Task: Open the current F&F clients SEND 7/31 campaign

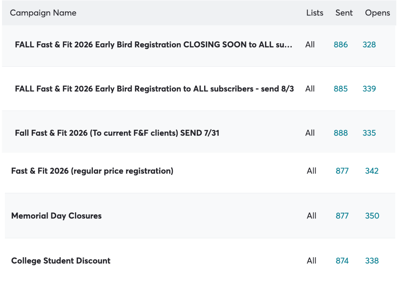Action: 117,133
